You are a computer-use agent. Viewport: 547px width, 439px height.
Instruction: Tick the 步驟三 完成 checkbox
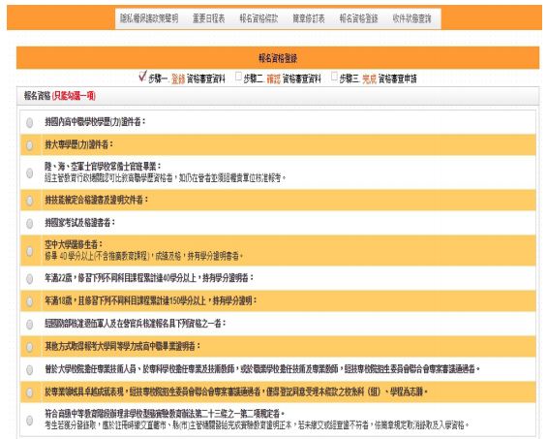coord(334,76)
